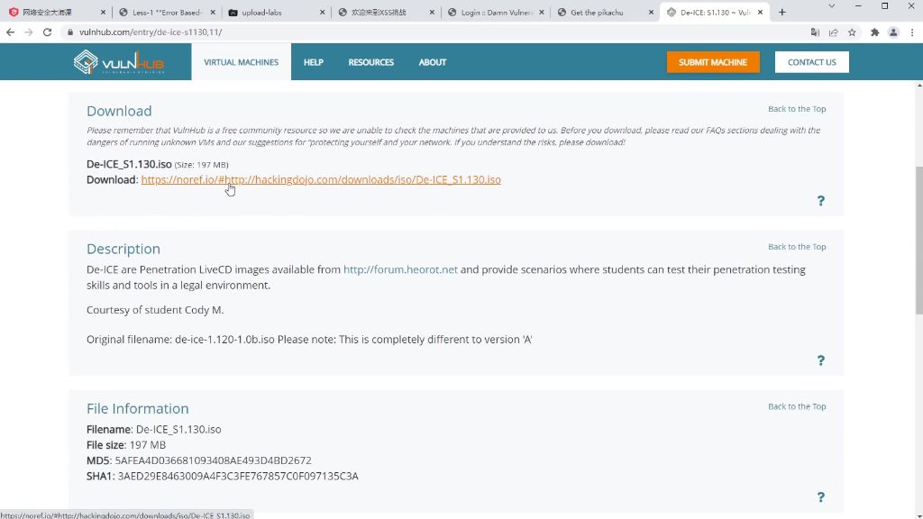Click the MD5 hash value text
Viewport: 923px width, 519px height.
tap(213, 460)
